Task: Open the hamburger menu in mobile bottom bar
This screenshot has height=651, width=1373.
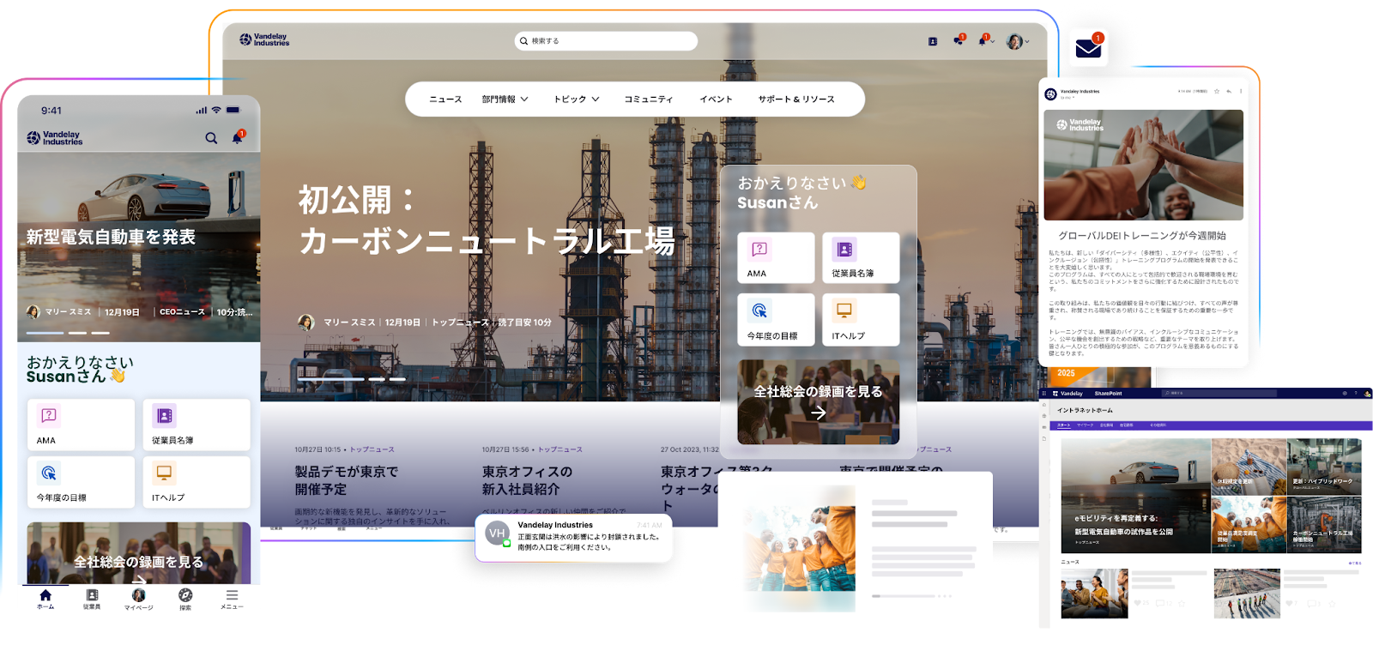Action: click(232, 598)
